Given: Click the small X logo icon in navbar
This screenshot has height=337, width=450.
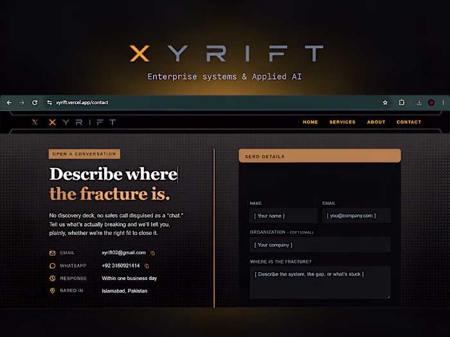Looking at the screenshot, I should pyautogui.click(x=35, y=123).
